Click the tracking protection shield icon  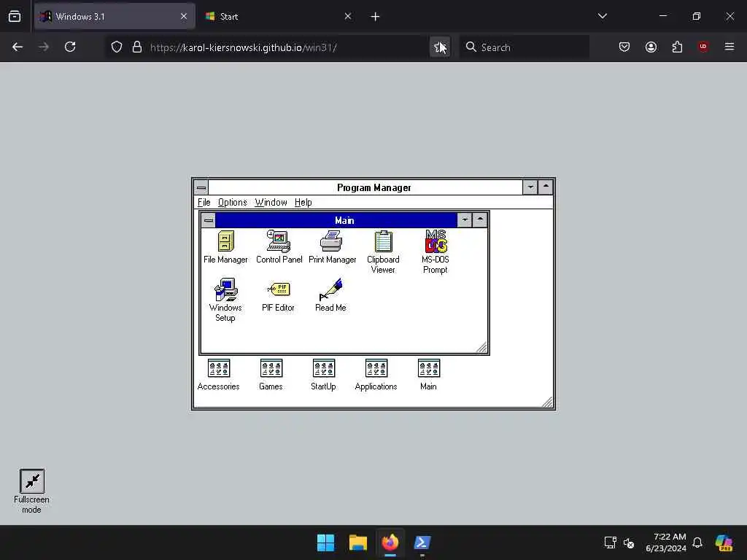(117, 47)
